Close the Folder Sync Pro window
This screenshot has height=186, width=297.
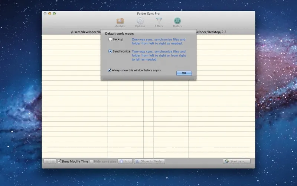45,13
